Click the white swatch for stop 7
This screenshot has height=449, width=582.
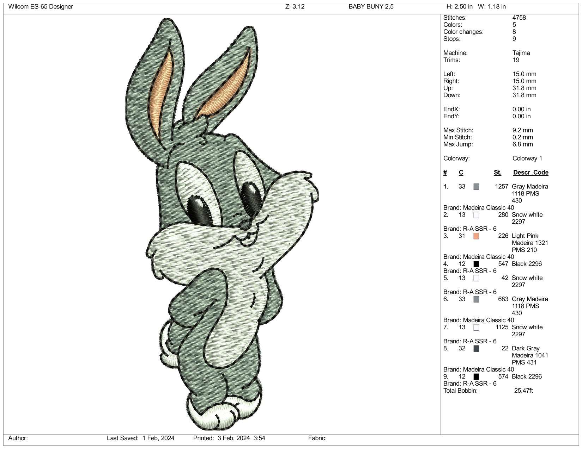[x=476, y=328]
